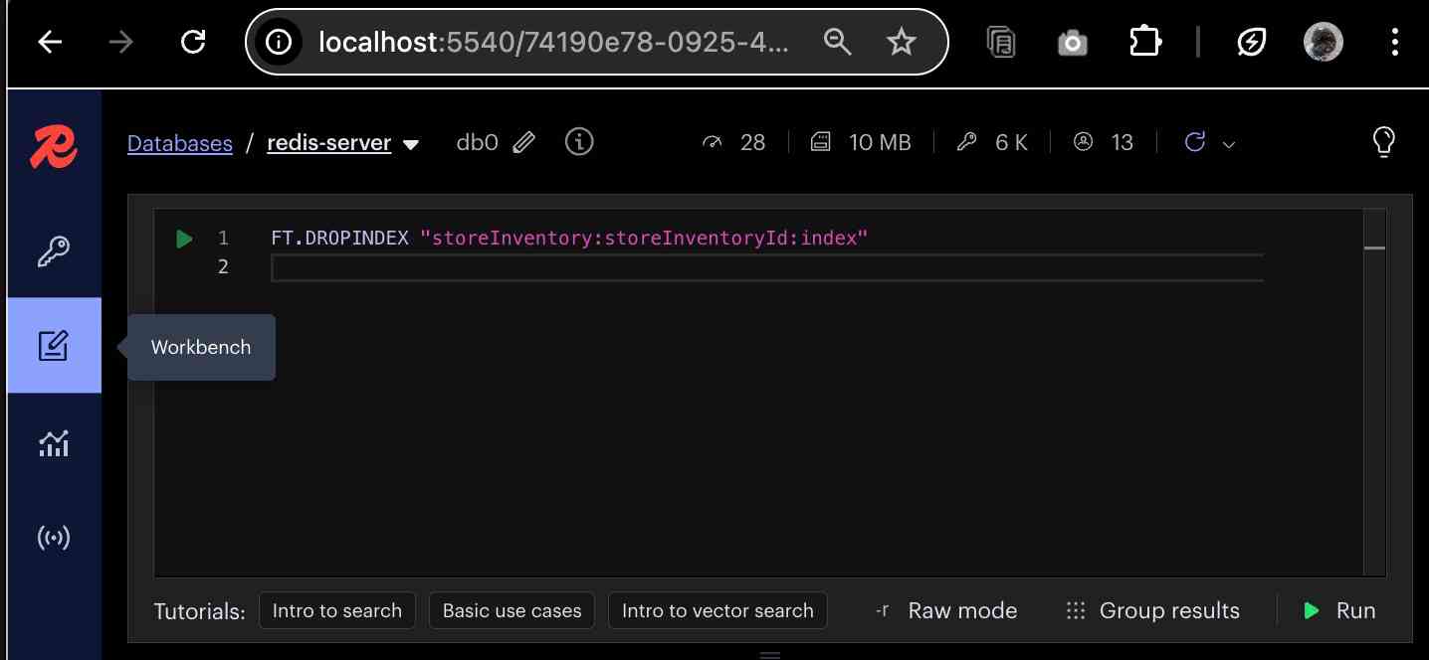The width and height of the screenshot is (1429, 660).
Task: Open the Basic use cases tutorial
Action: coord(511,610)
